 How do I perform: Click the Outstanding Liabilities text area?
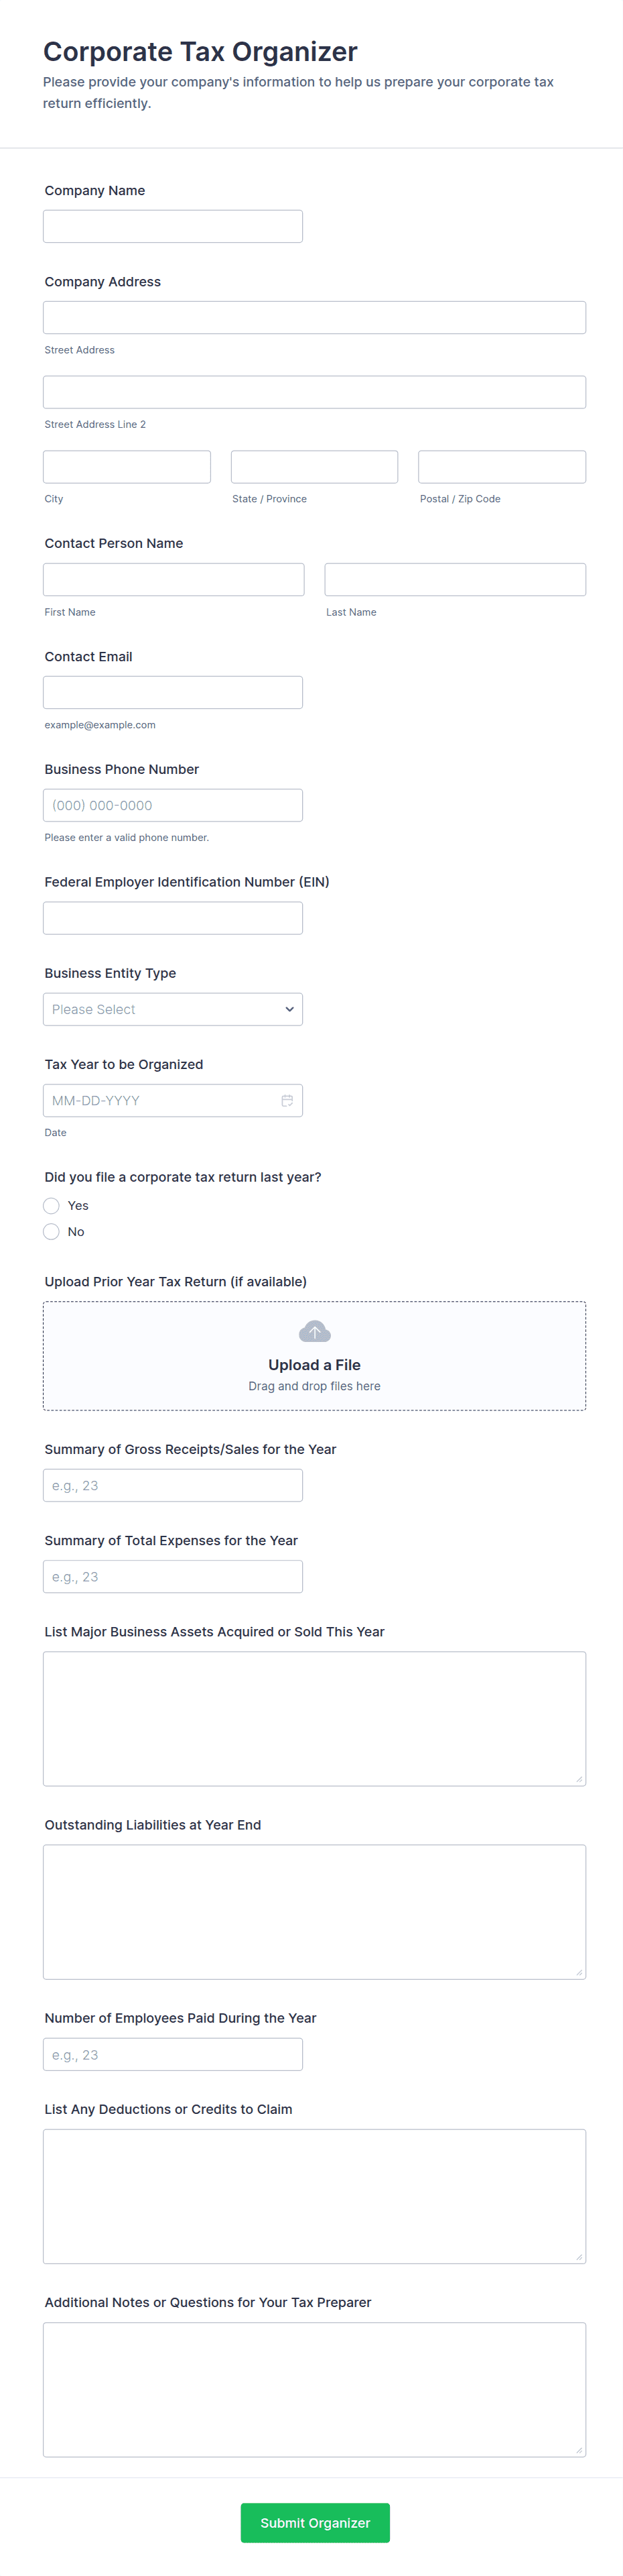[314, 1911]
